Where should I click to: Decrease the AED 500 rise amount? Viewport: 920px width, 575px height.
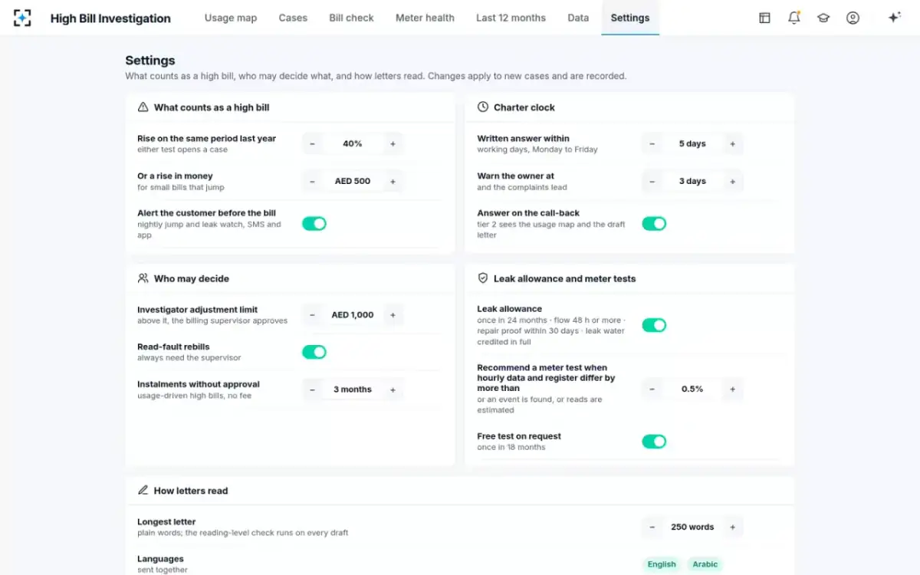coord(312,181)
